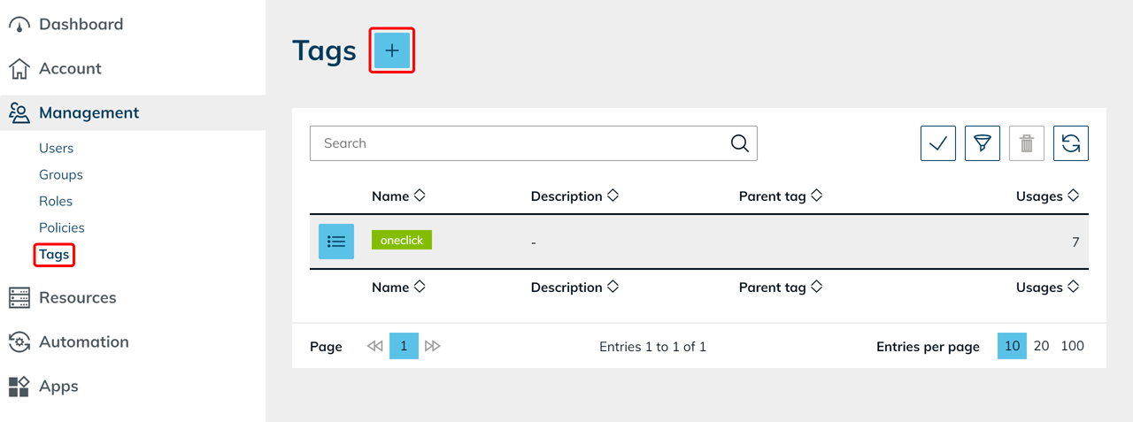Click the search magnifier icon
This screenshot has height=422, width=1133.
point(740,143)
